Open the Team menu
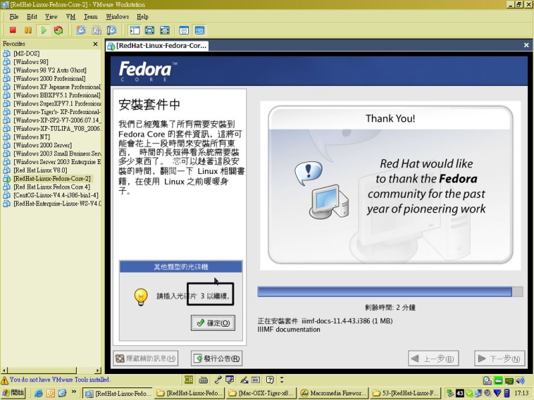 pos(91,17)
